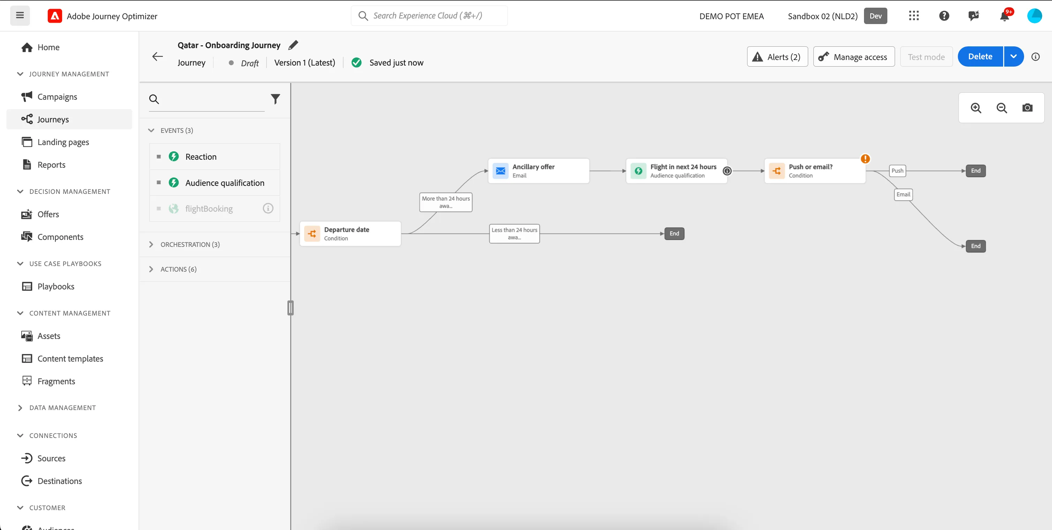This screenshot has width=1052, height=530.
Task: Toggle the hamburger navigation menu
Action: tap(20, 15)
